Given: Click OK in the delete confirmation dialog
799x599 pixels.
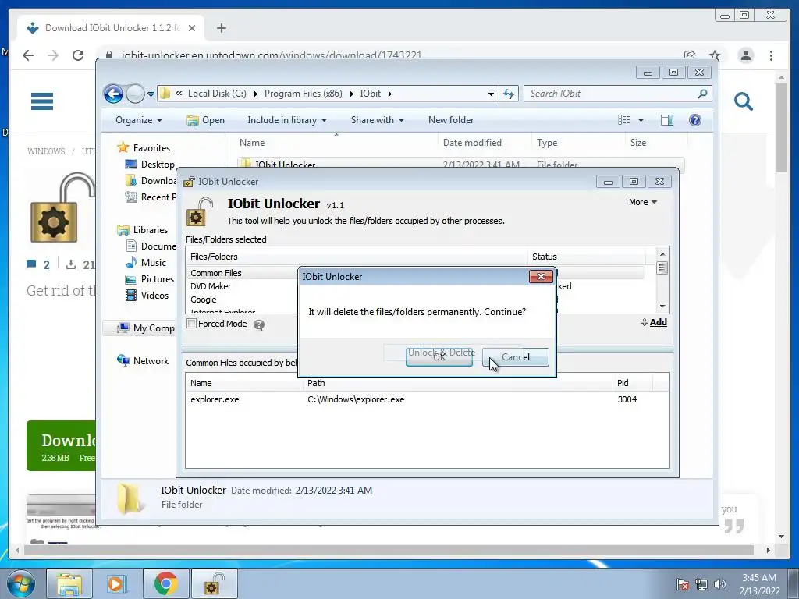Looking at the screenshot, I should coord(439,357).
